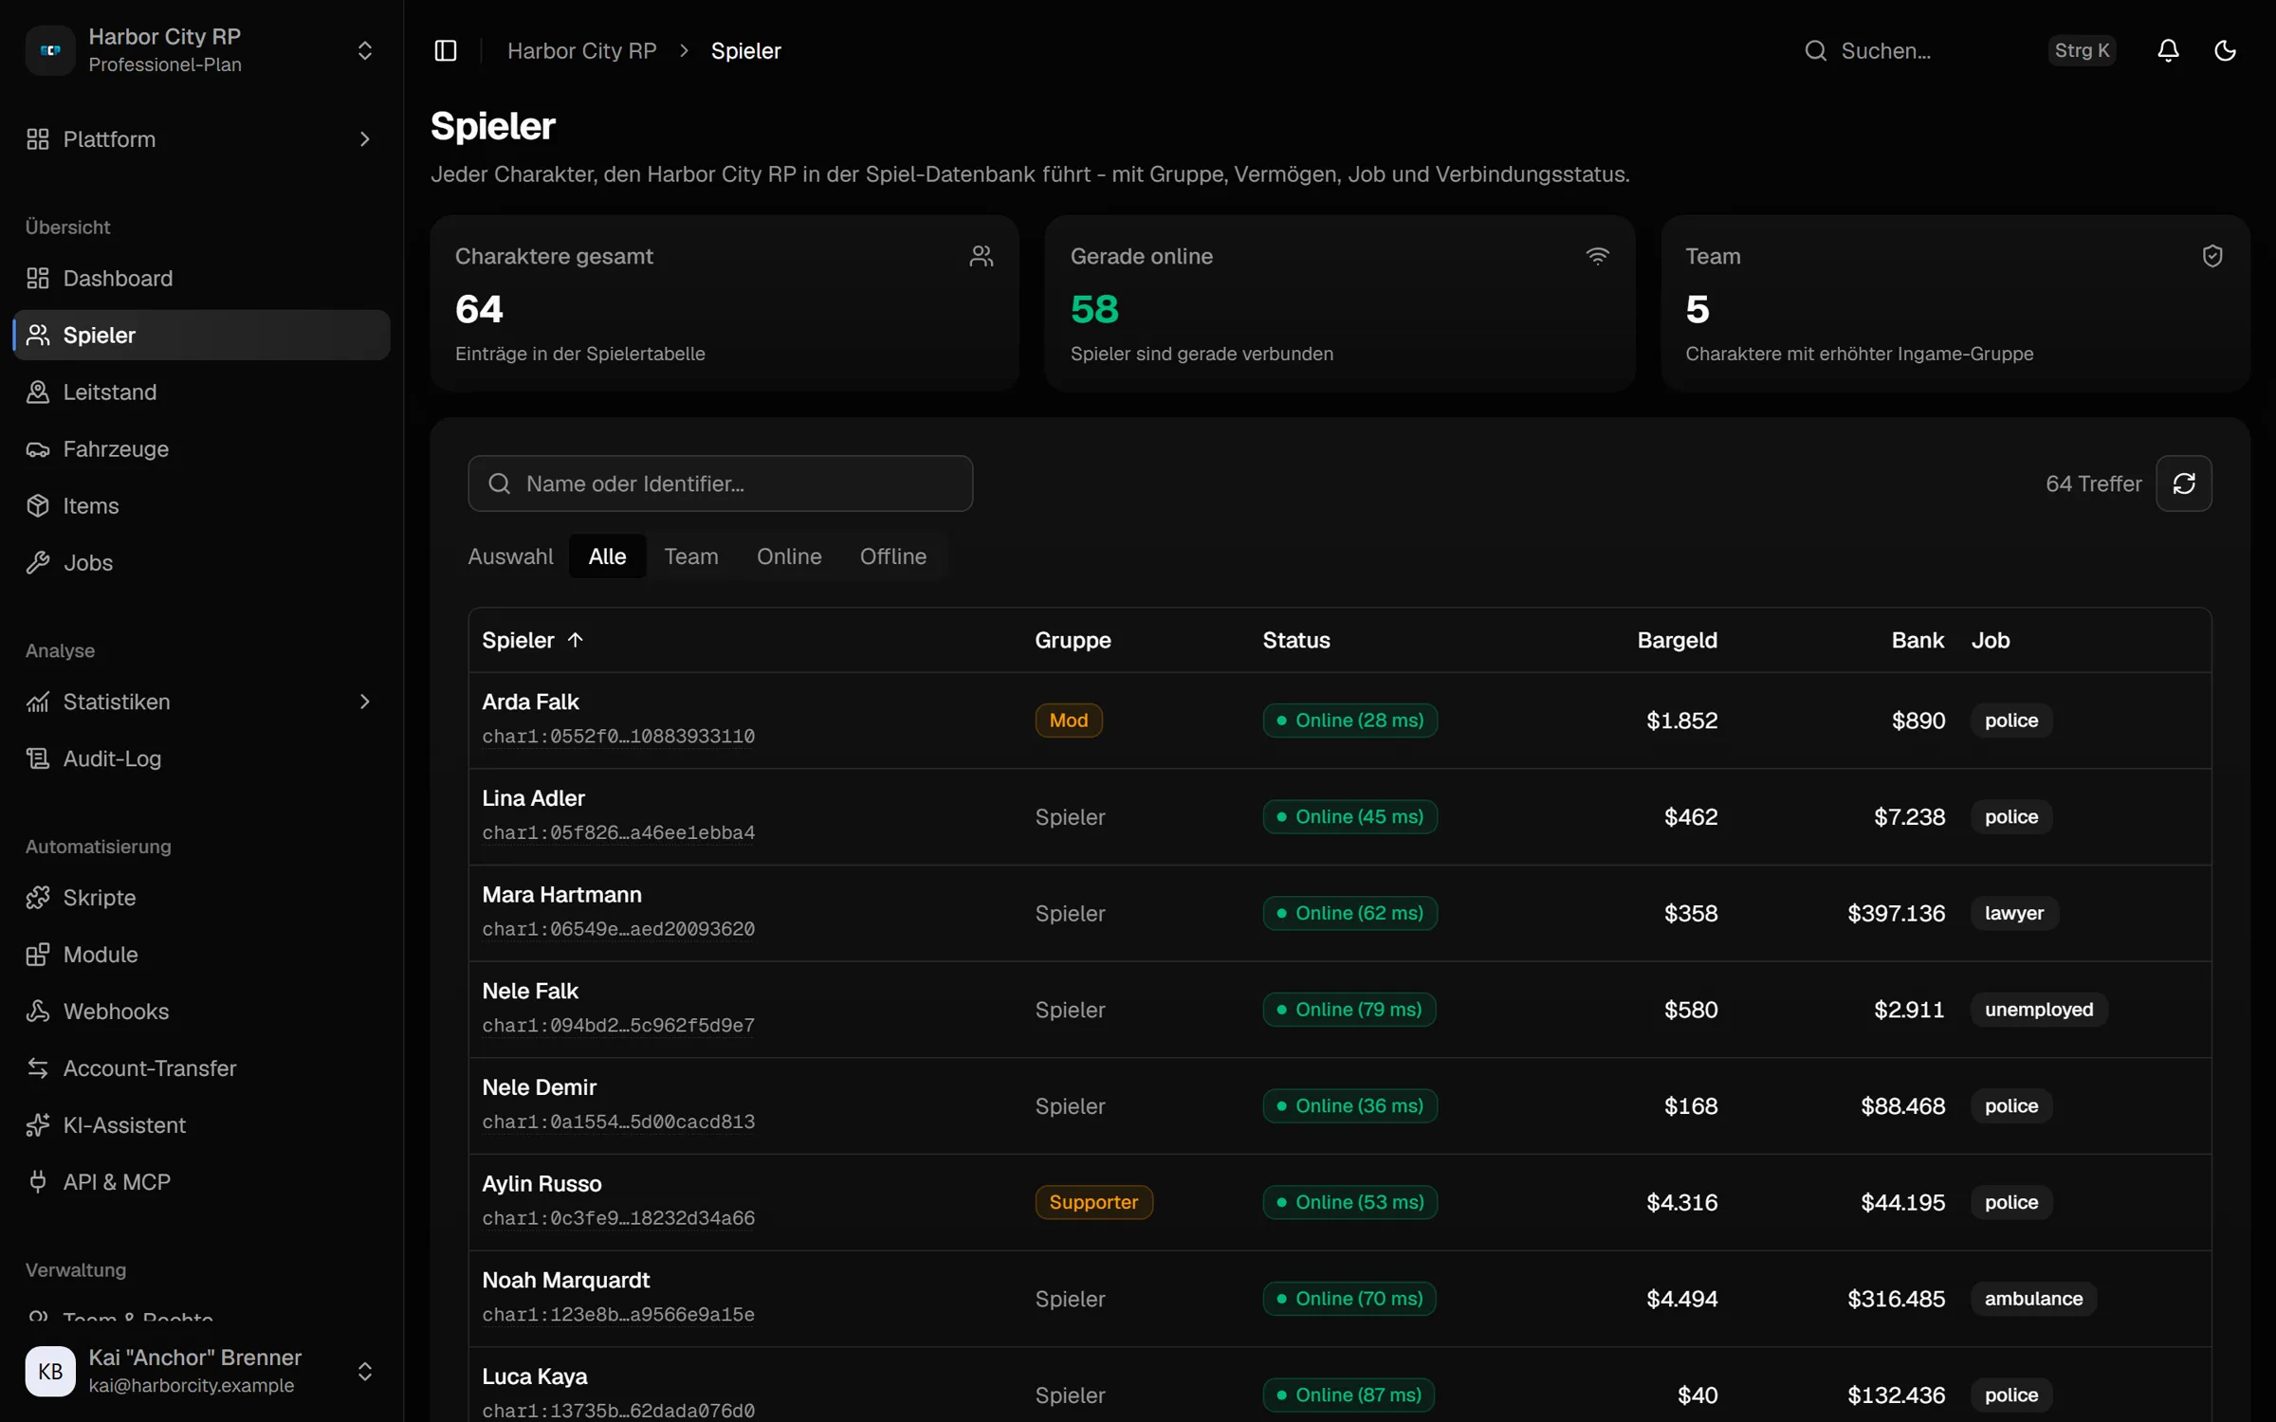
Task: Open Dashboard in the sidebar
Action: click(x=201, y=278)
